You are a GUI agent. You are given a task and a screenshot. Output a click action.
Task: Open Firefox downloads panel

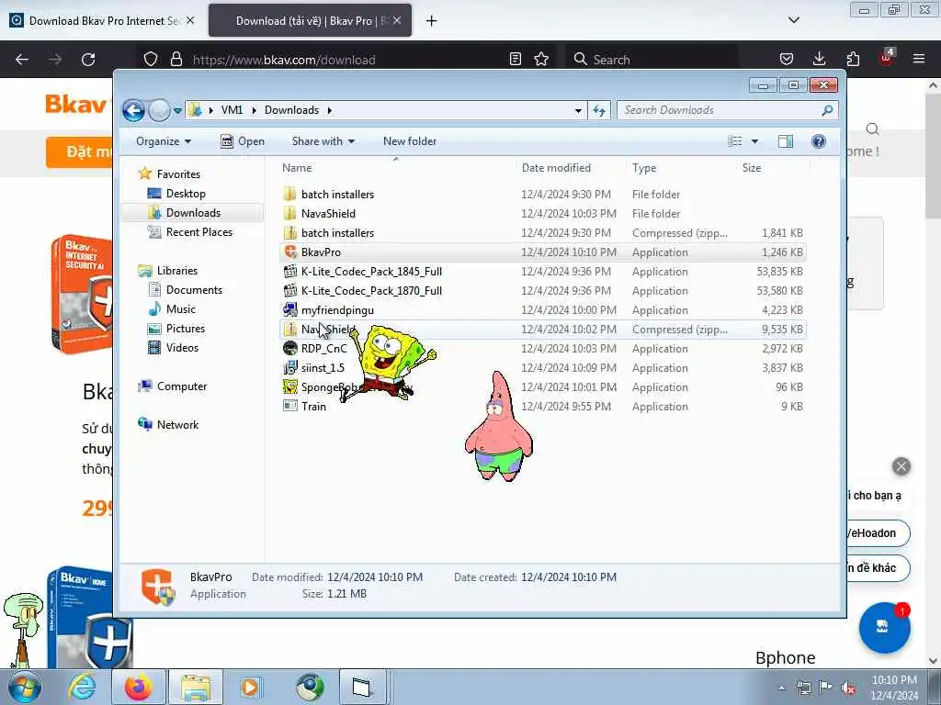pyautogui.click(x=819, y=60)
